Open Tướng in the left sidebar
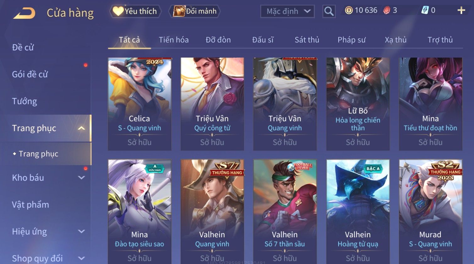The height and width of the screenshot is (264, 474). (25, 101)
